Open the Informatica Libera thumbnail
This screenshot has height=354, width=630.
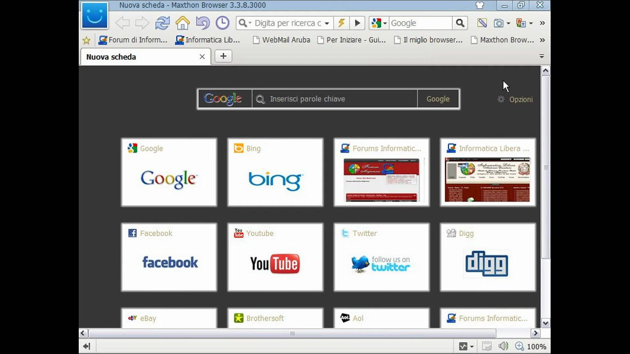click(488, 172)
